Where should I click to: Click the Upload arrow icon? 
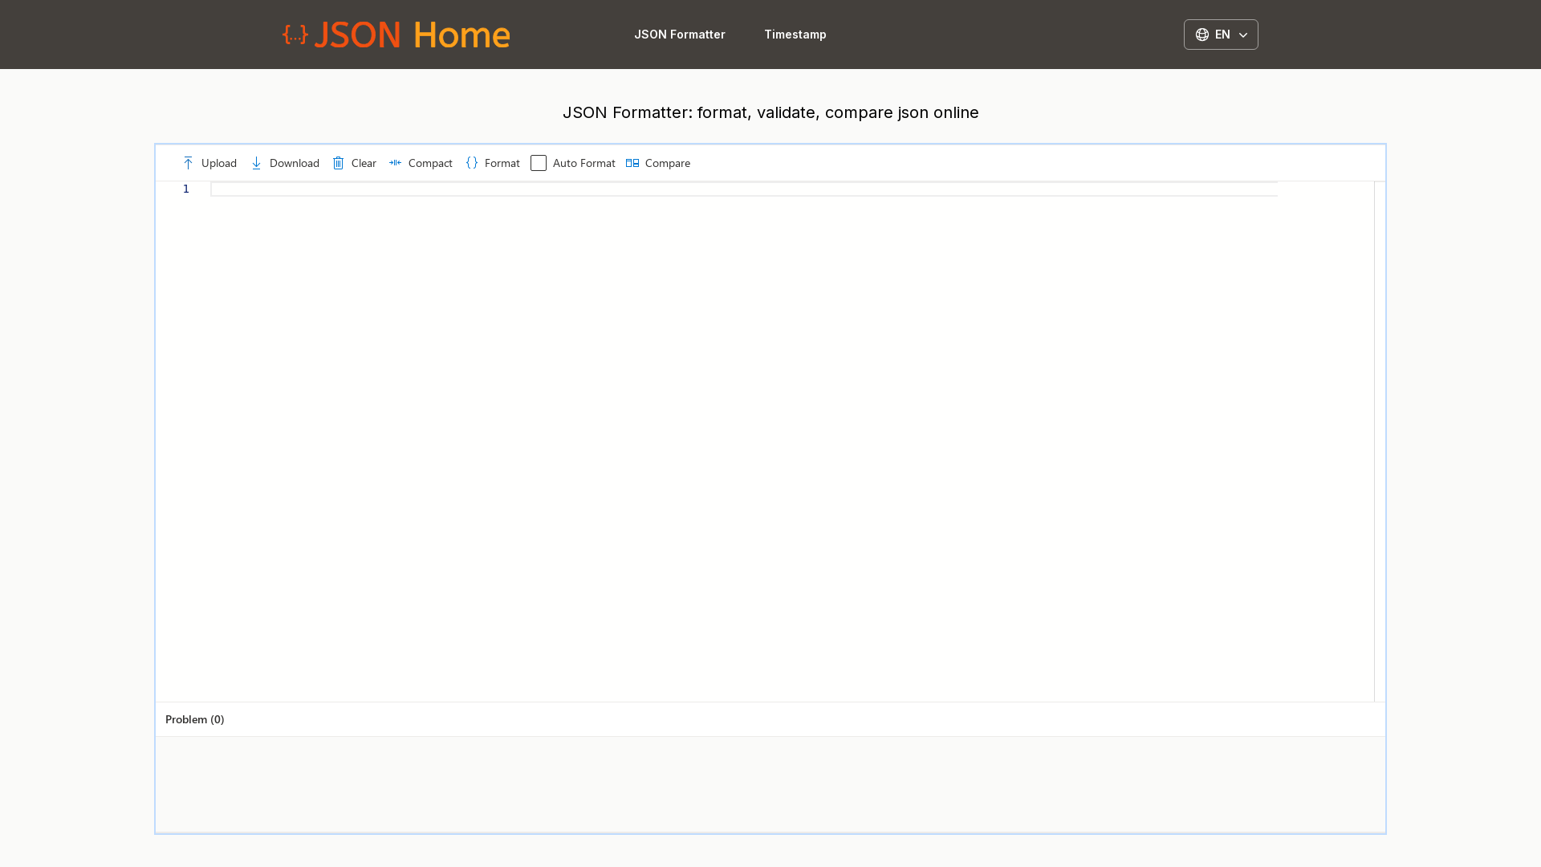pyautogui.click(x=188, y=163)
